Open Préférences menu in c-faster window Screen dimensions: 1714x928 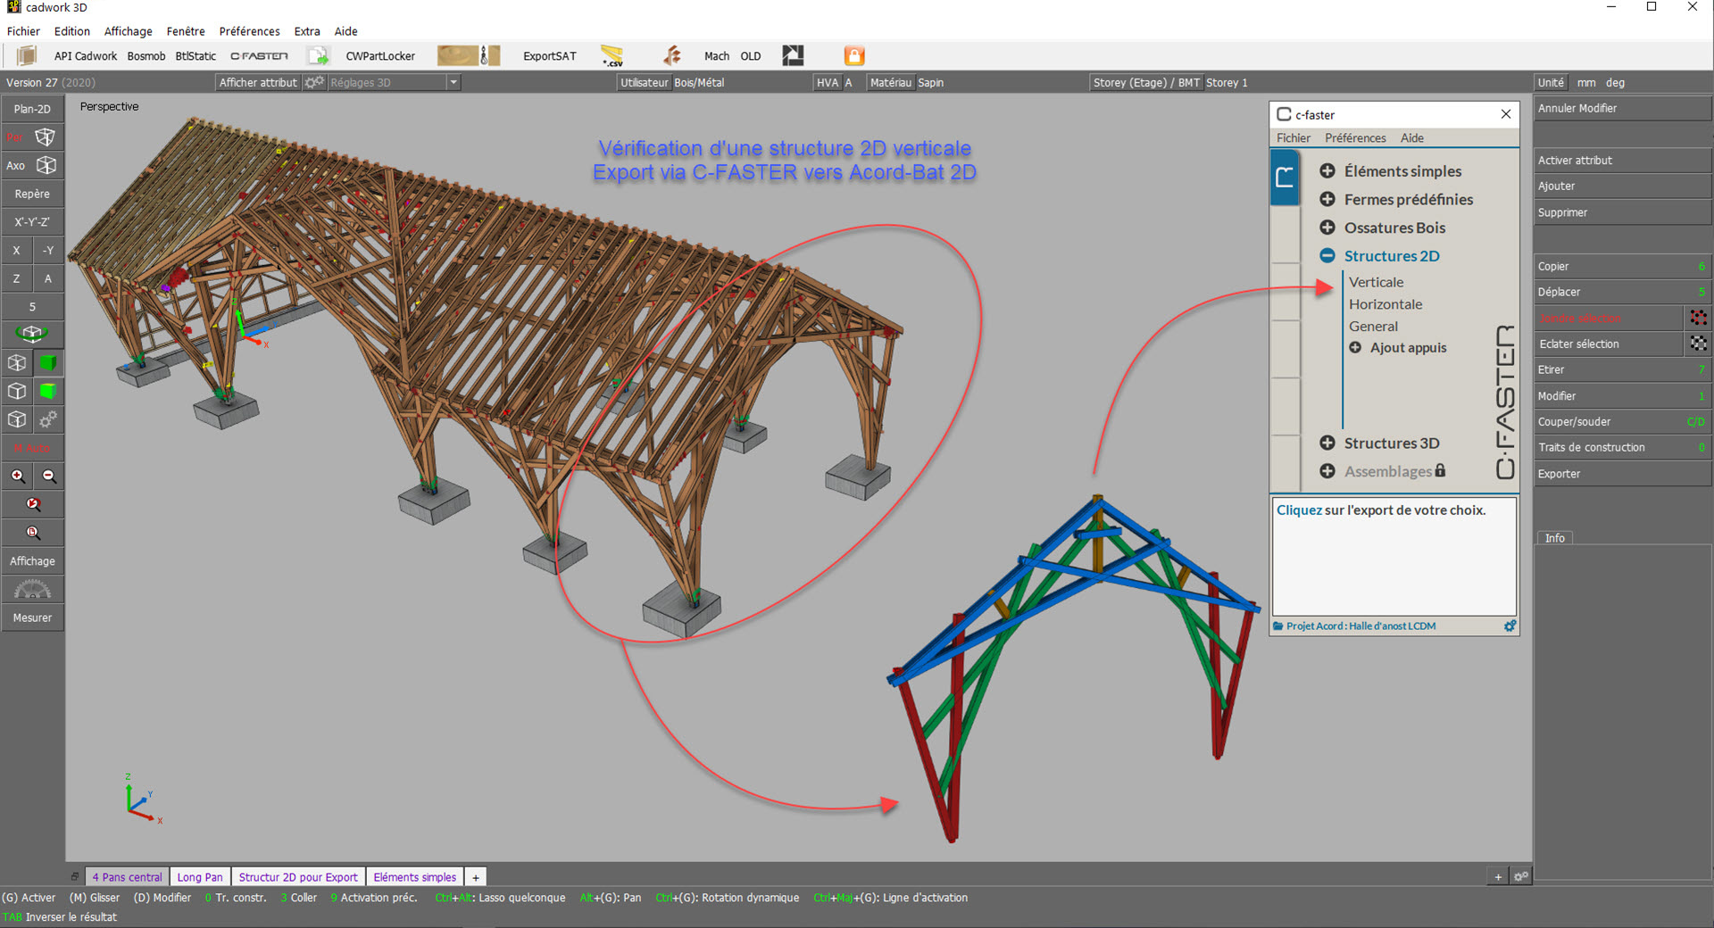tap(1355, 137)
